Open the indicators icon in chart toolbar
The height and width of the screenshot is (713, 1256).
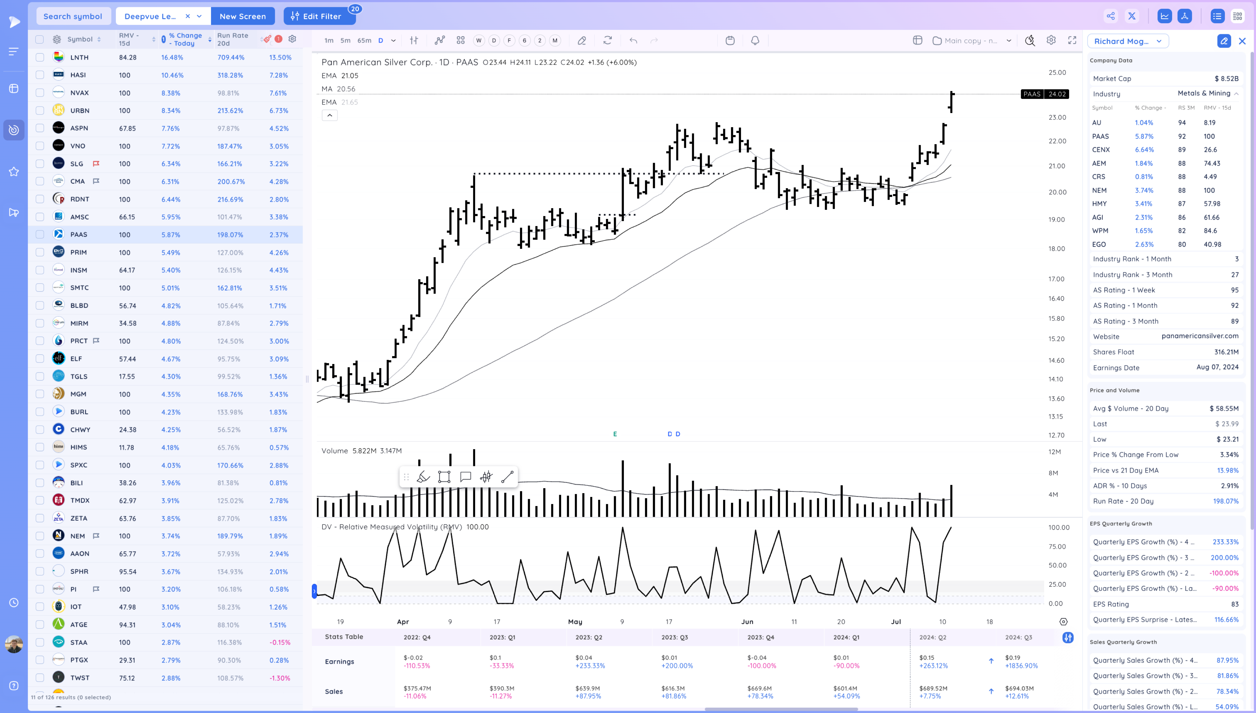(440, 41)
